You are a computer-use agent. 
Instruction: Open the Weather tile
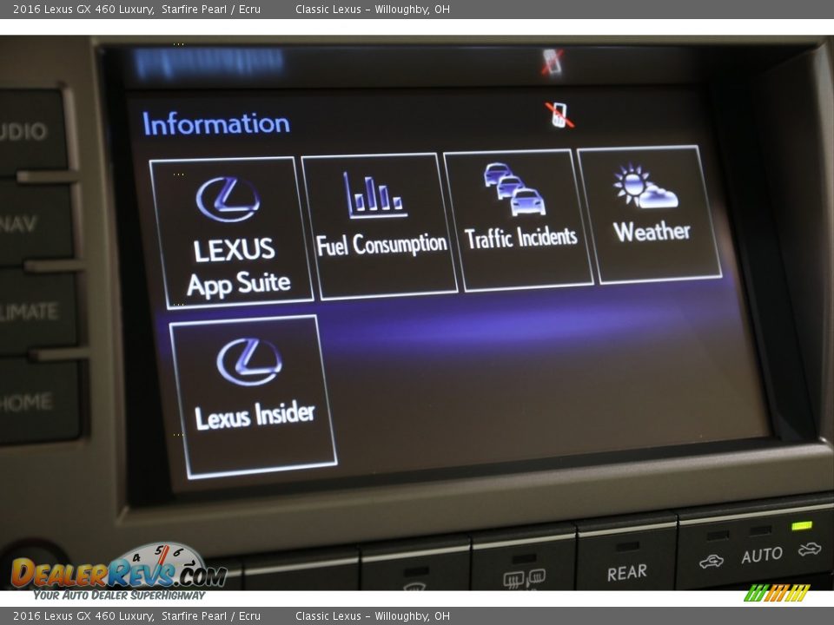650,214
